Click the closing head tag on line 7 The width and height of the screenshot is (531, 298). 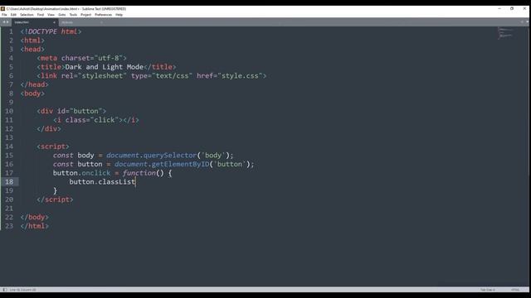pos(35,84)
